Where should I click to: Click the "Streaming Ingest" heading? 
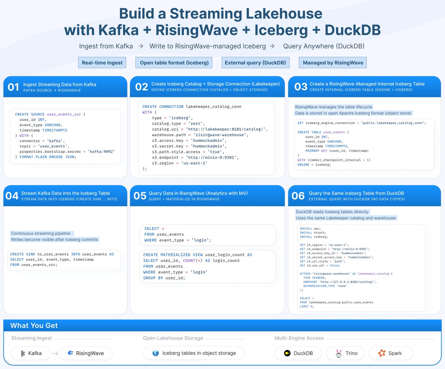32,338
